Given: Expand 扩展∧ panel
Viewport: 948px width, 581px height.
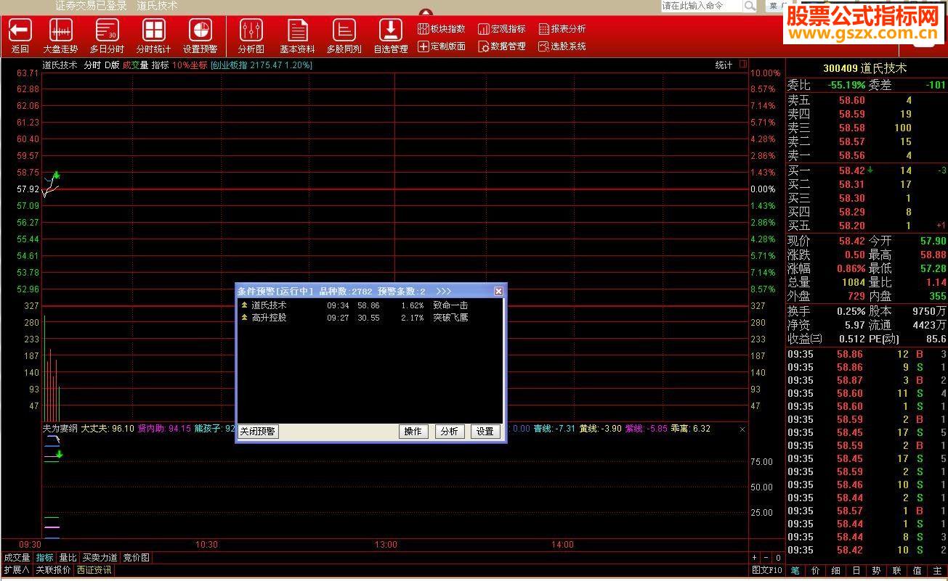Looking at the screenshot, I should pos(16,570).
